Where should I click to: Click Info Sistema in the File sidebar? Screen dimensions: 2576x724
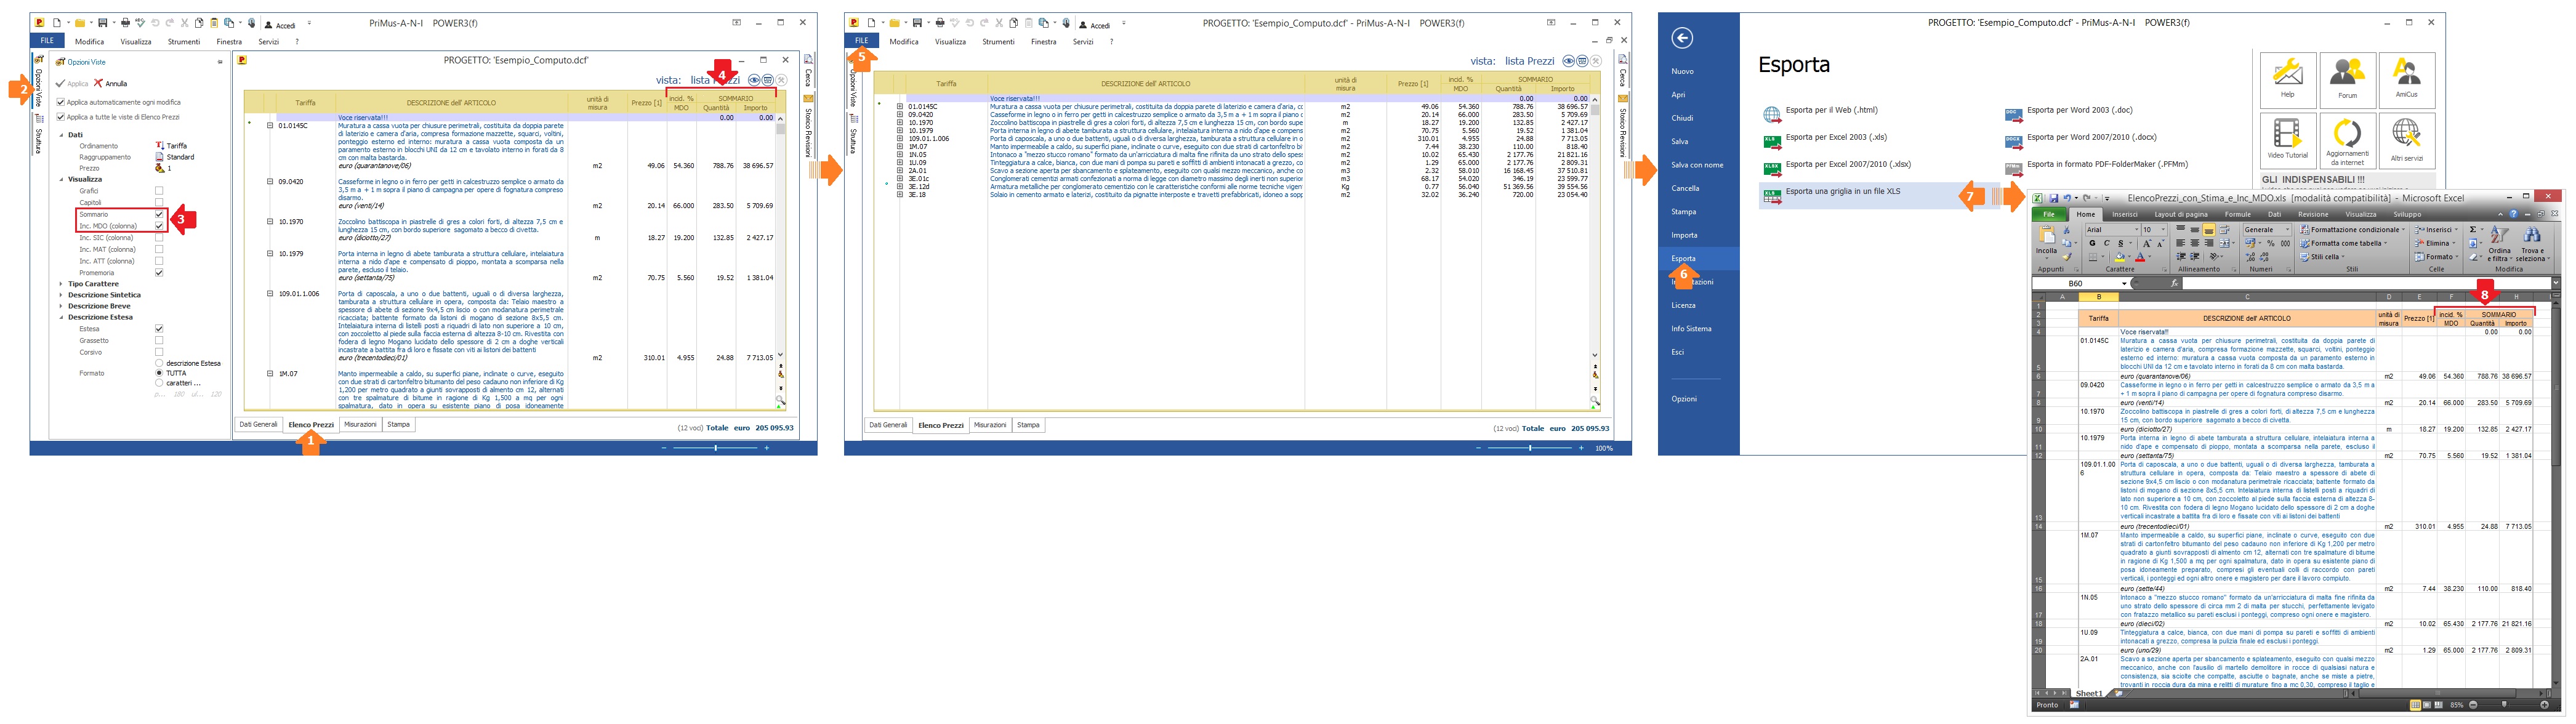(1690, 328)
